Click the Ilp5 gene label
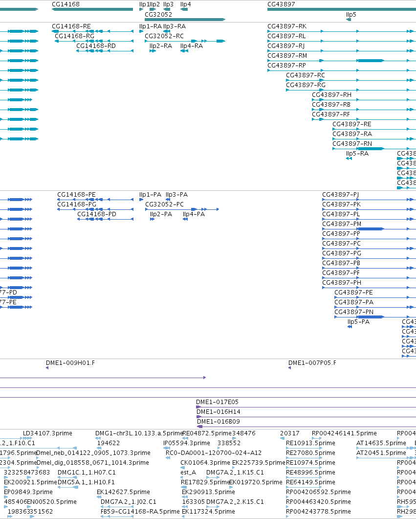The image size is (416, 519). point(351,15)
